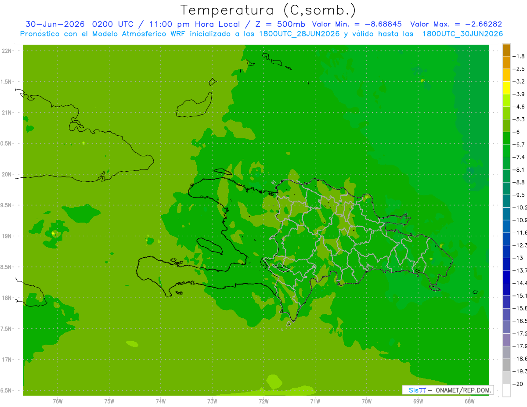Select the swatch between -4.6 and -5.3
This screenshot has height=407, width=527.
point(506,113)
